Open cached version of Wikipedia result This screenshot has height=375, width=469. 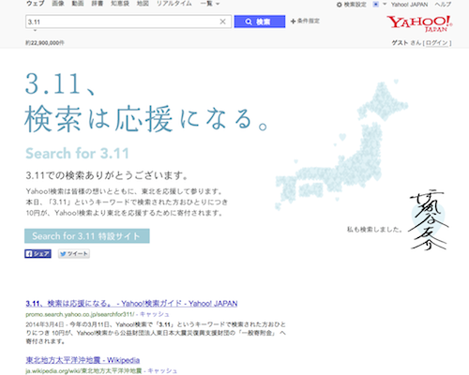(x=162, y=370)
